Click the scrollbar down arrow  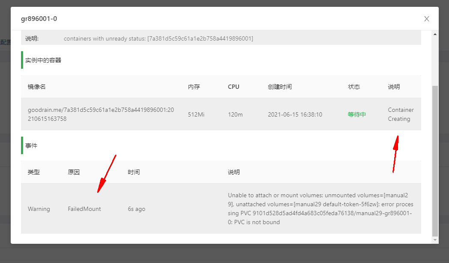pyautogui.click(x=435, y=240)
